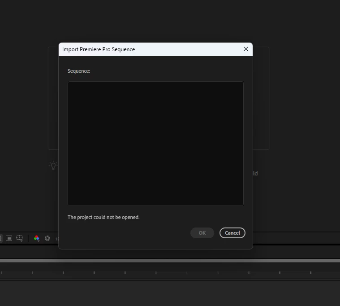Image resolution: width=340 pixels, height=306 pixels.
Task: Open the grid and guide options dropdown
Action: 20,238
